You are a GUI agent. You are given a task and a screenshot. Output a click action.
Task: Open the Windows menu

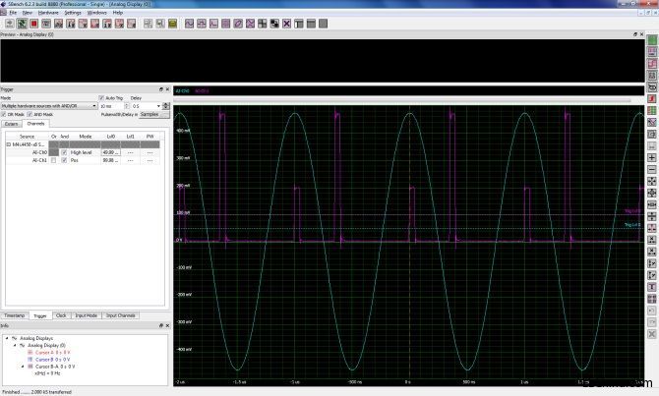96,13
